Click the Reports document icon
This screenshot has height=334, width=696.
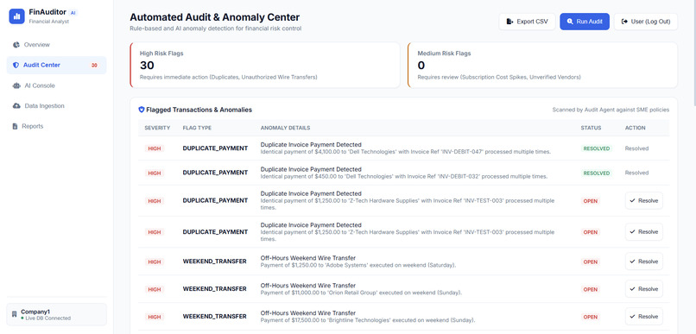point(16,126)
